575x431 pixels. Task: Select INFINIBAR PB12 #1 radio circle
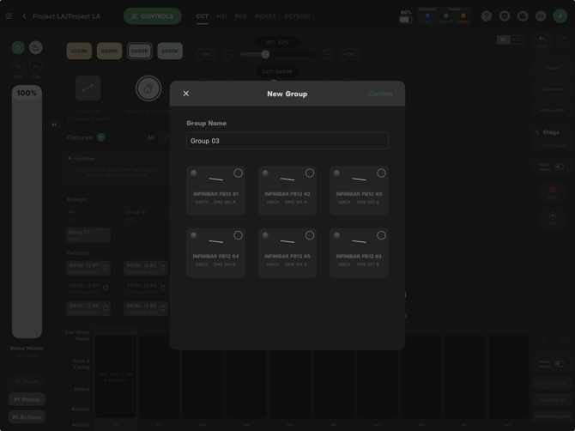click(238, 173)
